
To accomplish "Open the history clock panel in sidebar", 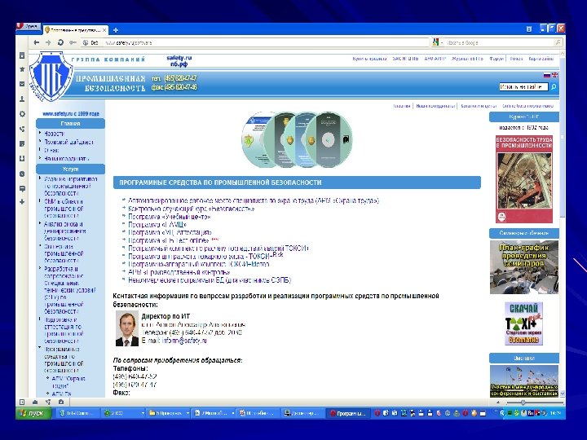I will [x=22, y=174].
